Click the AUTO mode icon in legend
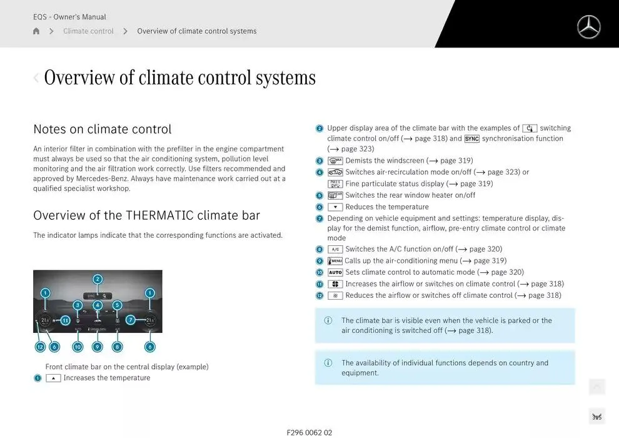Image resolution: width=619 pixels, height=438 pixels. pos(335,273)
